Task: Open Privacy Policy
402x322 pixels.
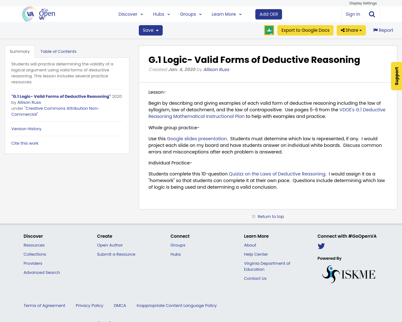Action: click(90, 306)
